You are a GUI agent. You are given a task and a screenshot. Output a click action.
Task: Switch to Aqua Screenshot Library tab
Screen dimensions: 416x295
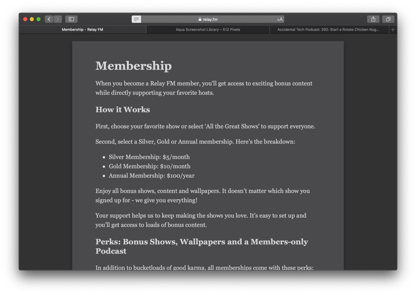208,29
